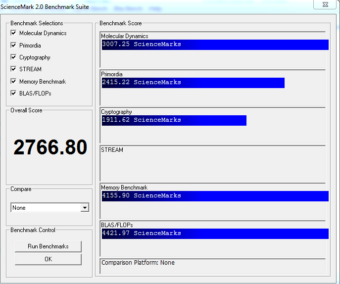The height and width of the screenshot is (284, 340).
Task: Close the ScienceMark window with X
Action: point(325,4)
